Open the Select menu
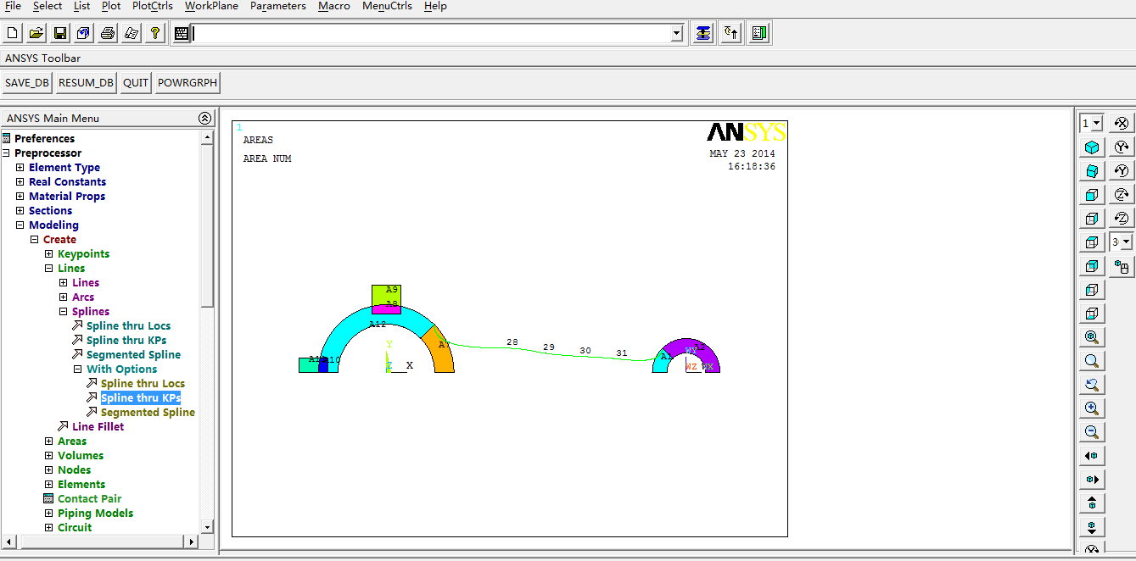The width and height of the screenshot is (1136, 561). click(x=48, y=6)
